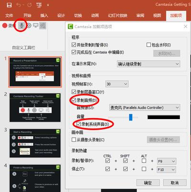191x192 pixels.
Task: Click the Camtasia logo in dialog title
Action: [71, 26]
